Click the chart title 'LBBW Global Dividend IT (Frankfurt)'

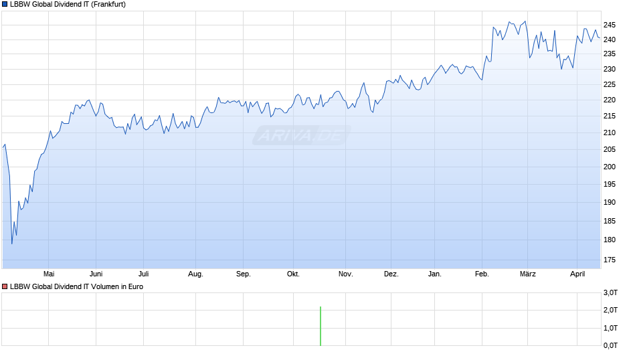click(x=68, y=5)
